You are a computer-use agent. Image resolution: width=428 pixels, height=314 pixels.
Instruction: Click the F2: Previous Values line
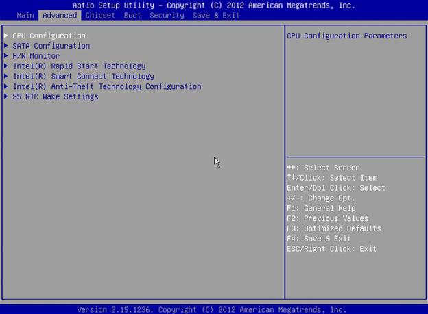328,218
